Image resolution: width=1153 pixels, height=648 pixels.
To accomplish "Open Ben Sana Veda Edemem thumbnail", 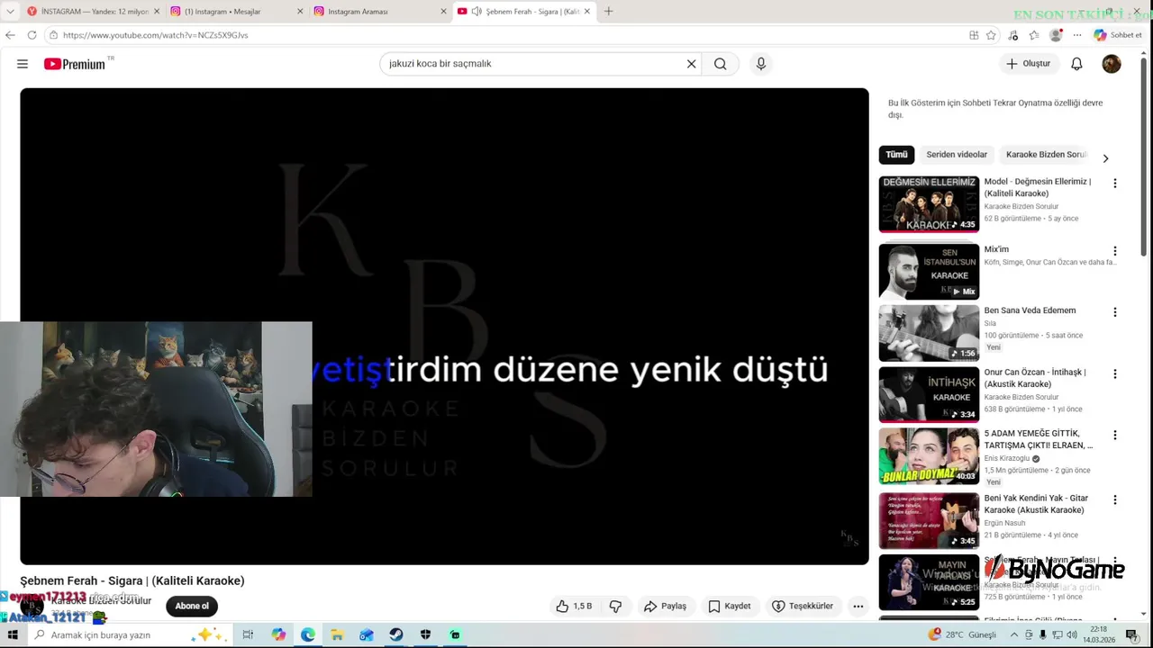I will [929, 333].
